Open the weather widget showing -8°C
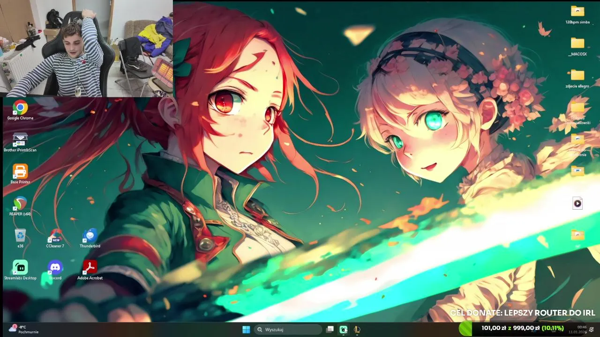The image size is (600, 337). 24,330
